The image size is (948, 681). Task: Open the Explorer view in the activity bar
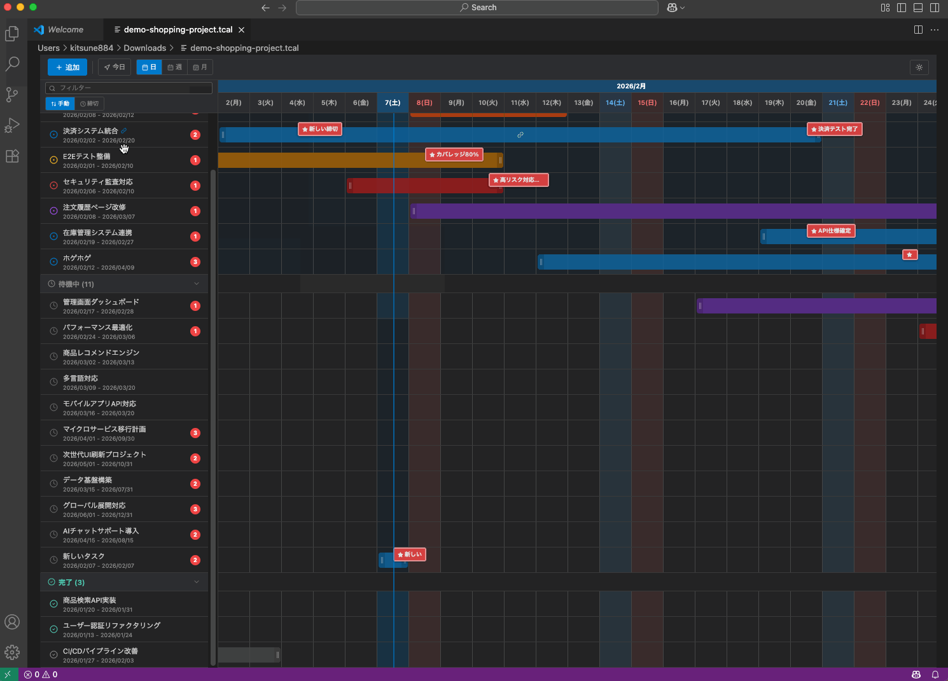pos(12,34)
